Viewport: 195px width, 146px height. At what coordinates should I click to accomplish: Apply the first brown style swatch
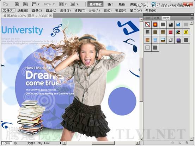155,32
